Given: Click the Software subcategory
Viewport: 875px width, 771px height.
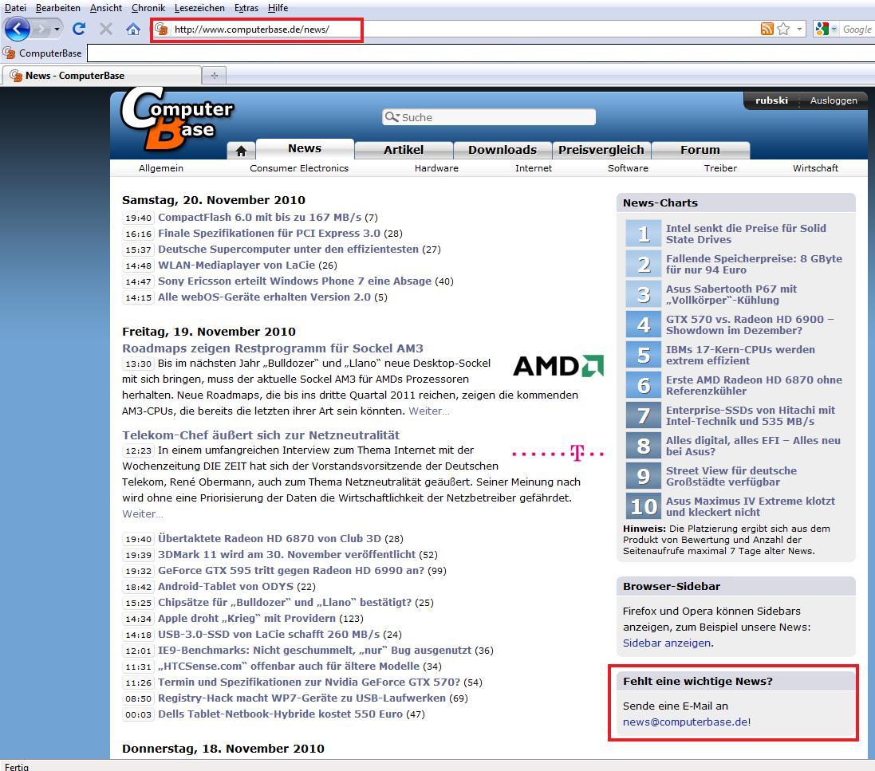Looking at the screenshot, I should [x=628, y=168].
